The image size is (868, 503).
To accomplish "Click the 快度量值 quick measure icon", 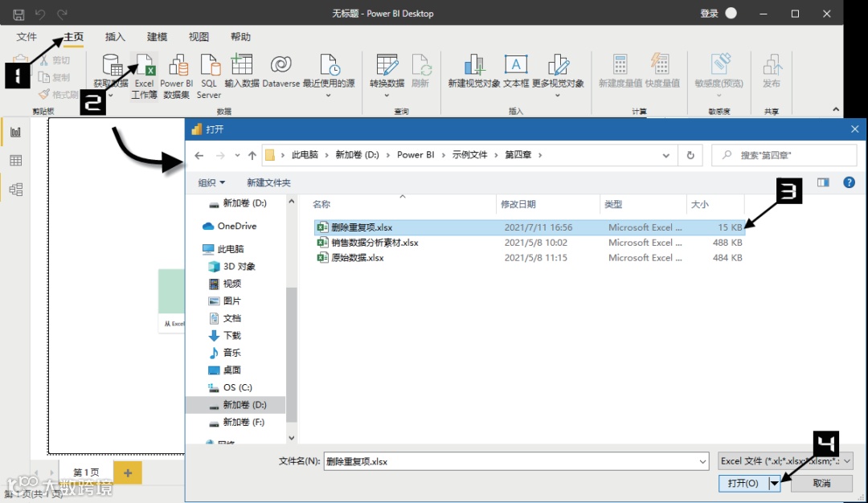I will coord(661,64).
